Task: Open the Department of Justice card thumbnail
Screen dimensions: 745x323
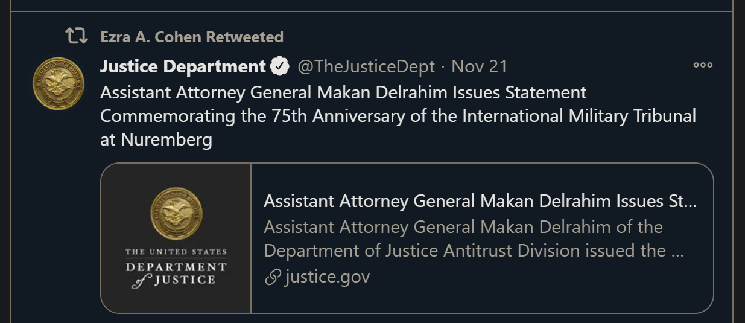Action: point(176,238)
